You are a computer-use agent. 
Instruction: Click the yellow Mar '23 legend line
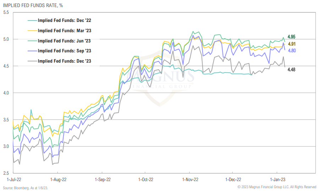point(32,31)
